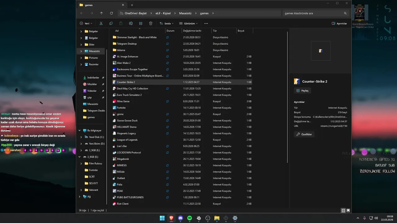Screen dimensions: 397x223
Task: Click chevron after games in address bar
Action: (213, 13)
